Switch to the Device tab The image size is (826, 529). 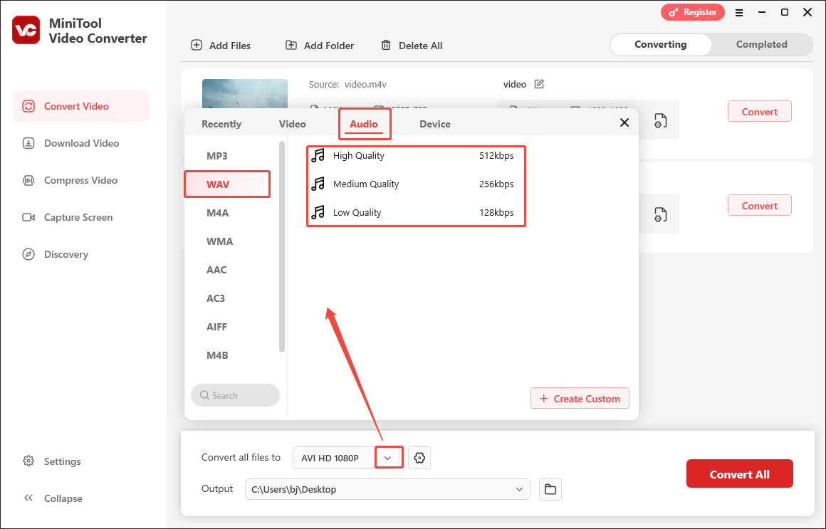[435, 124]
